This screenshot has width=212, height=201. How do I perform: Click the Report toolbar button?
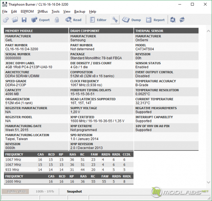(x=155, y=20)
